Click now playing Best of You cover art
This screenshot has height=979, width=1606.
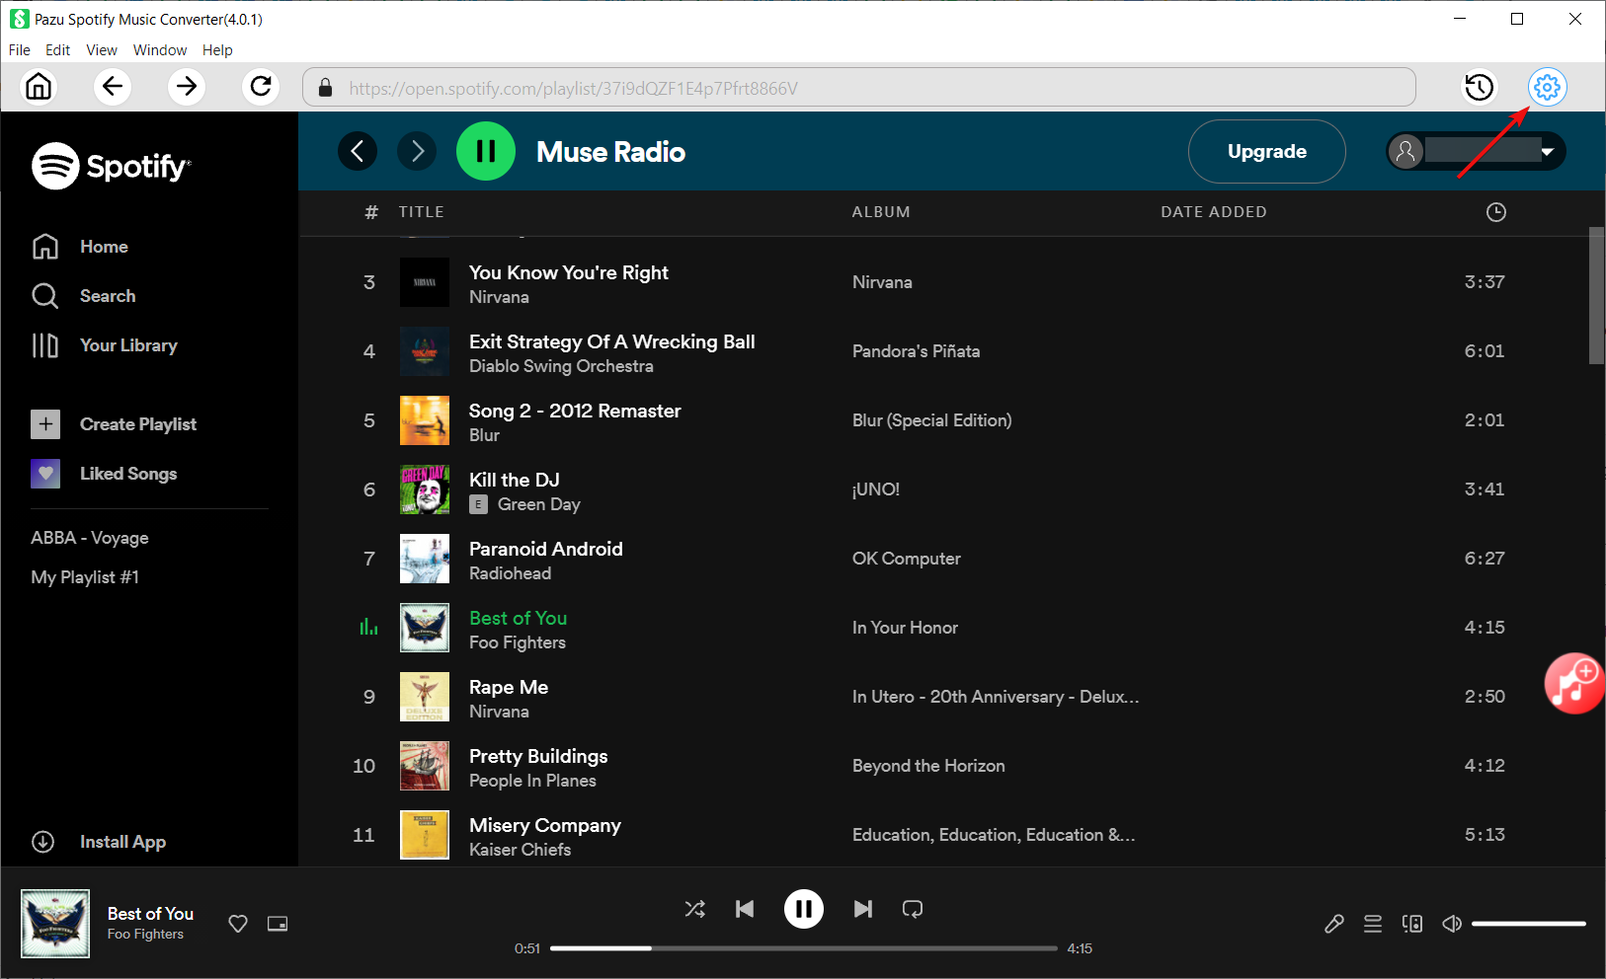(x=55, y=924)
